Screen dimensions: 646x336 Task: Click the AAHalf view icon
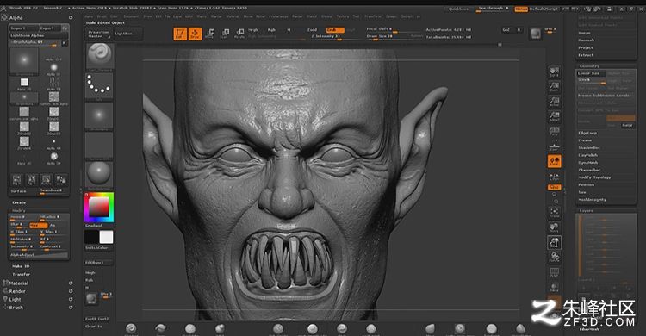[554, 116]
